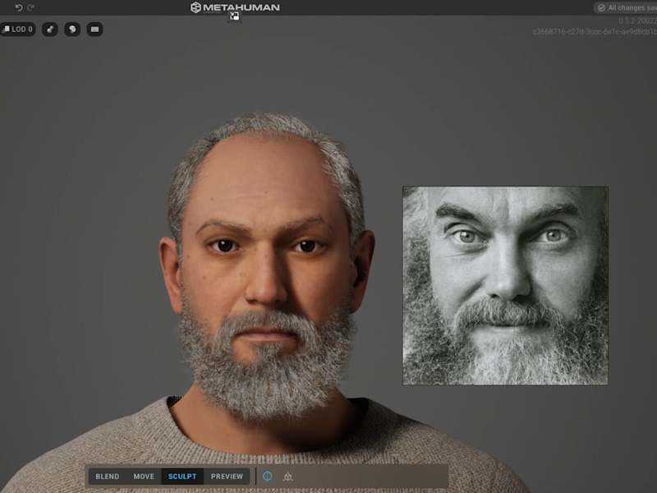Toggle the blue circular icon beside Preview
The width and height of the screenshot is (657, 493).
(x=268, y=476)
